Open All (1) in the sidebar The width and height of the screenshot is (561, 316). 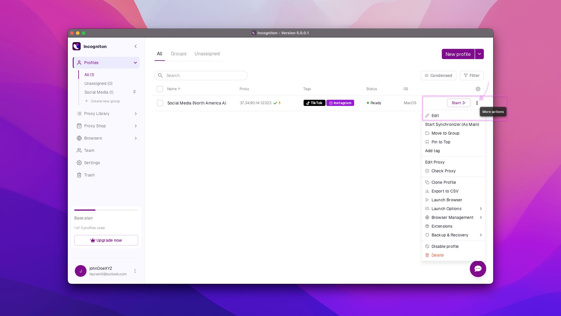coord(89,75)
